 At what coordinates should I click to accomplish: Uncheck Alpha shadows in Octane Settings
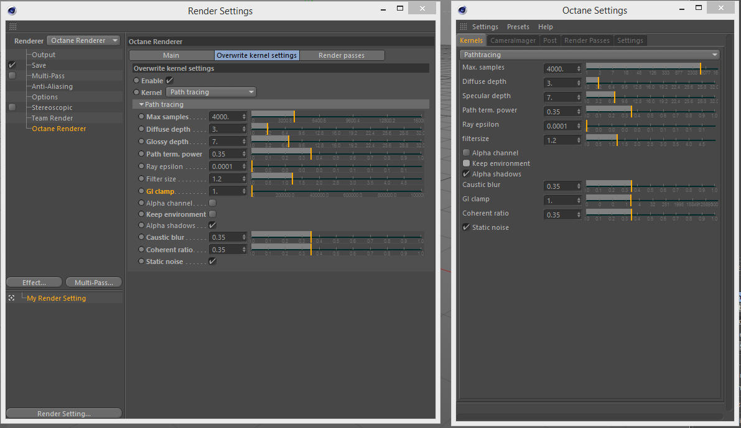467,174
